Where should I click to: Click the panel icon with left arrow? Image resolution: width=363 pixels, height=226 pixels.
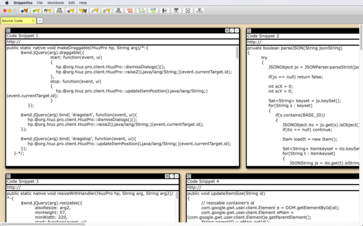click(165, 11)
